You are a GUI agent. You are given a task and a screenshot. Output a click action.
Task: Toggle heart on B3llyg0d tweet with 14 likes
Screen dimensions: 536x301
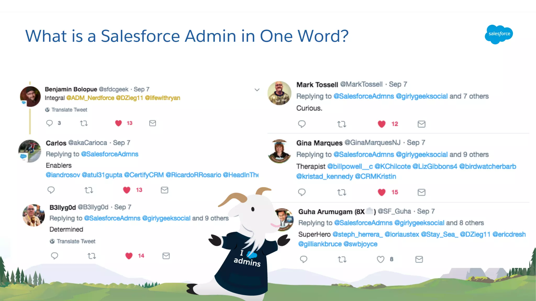click(129, 256)
